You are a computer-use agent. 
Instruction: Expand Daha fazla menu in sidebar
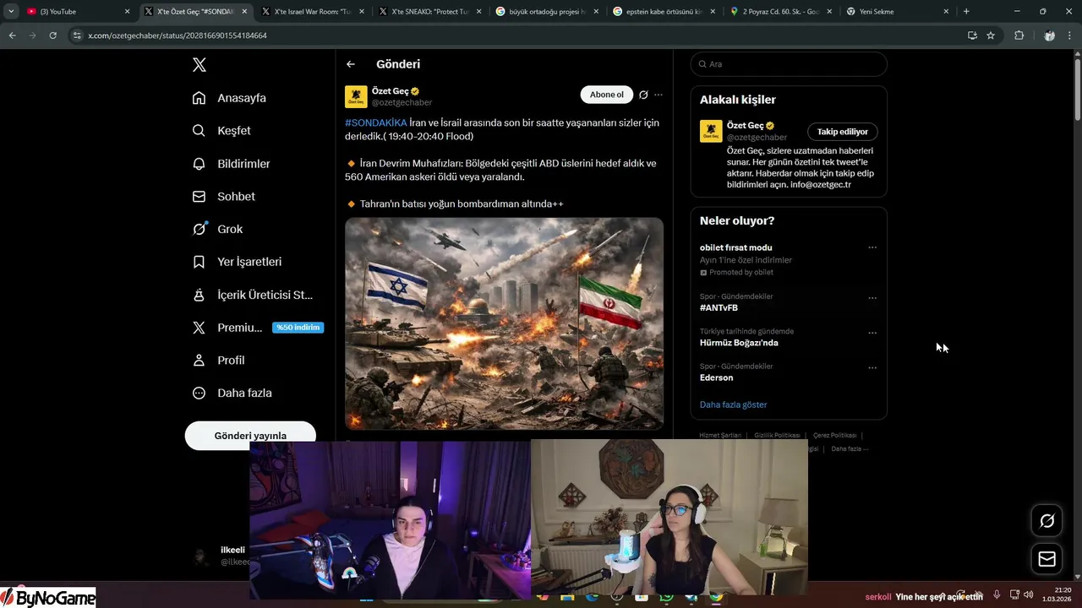tap(232, 393)
